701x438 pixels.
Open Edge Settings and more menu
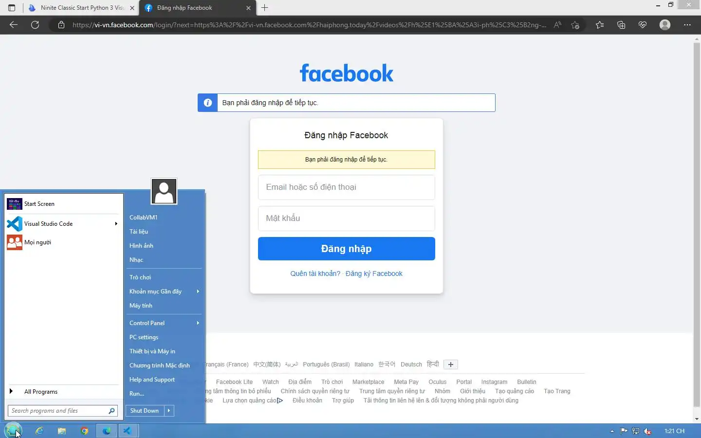click(x=687, y=25)
